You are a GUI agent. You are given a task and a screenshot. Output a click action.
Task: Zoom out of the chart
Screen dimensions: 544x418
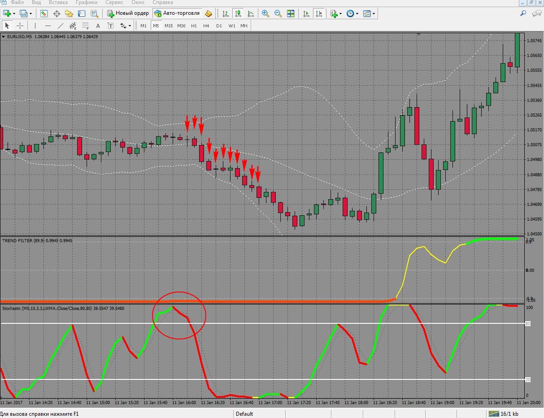click(278, 13)
